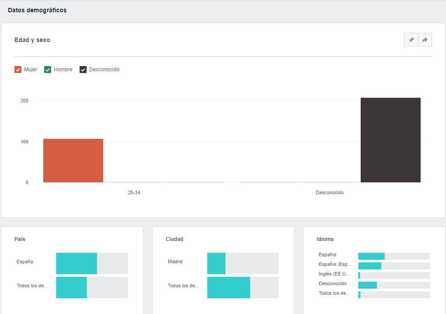Click the Desconocido x-axis label
Viewport: 446px width, 314px height.
(x=330, y=192)
